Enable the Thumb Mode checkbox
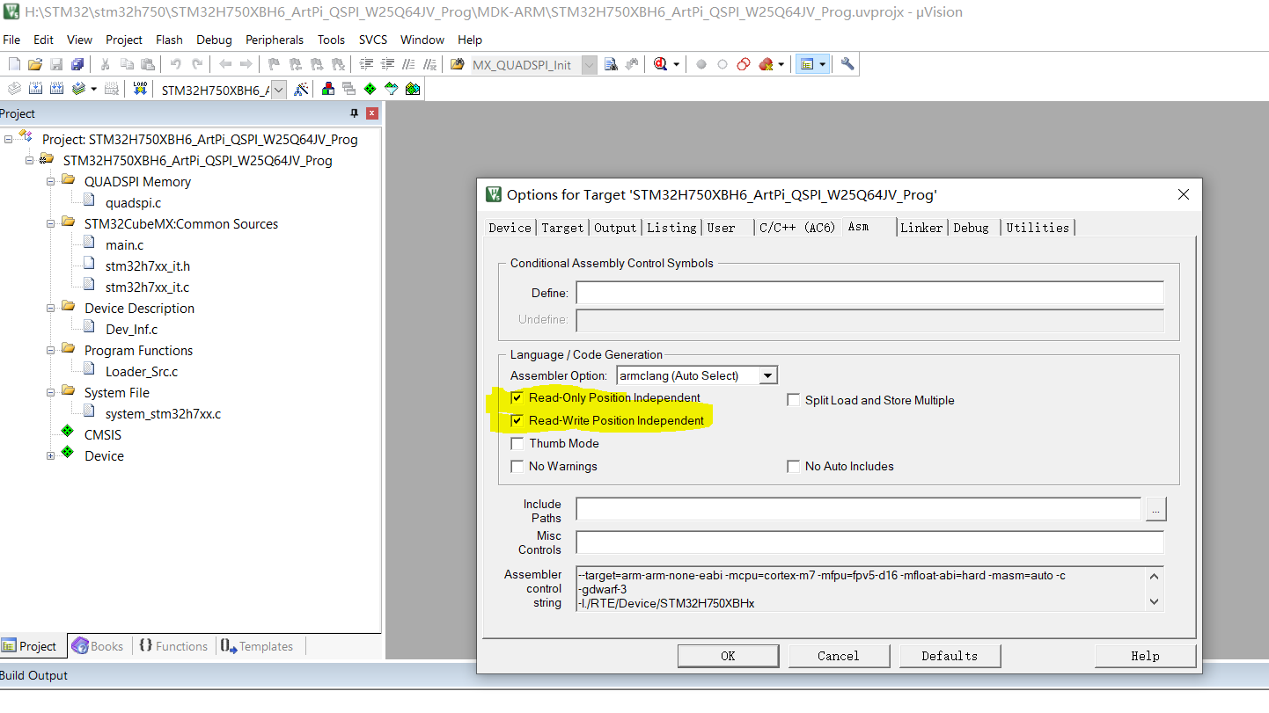The image size is (1269, 713). (517, 444)
